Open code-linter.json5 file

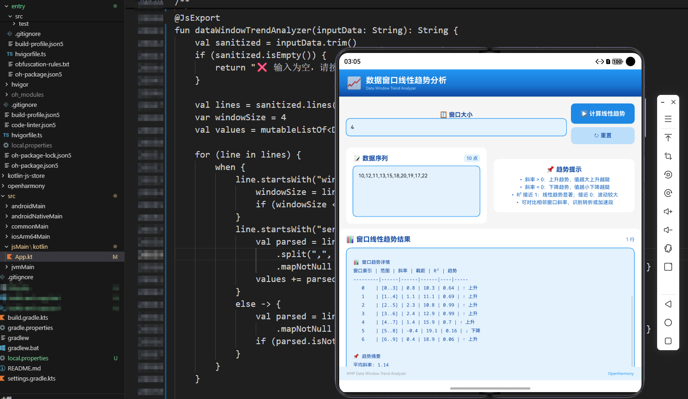[x=33, y=125]
